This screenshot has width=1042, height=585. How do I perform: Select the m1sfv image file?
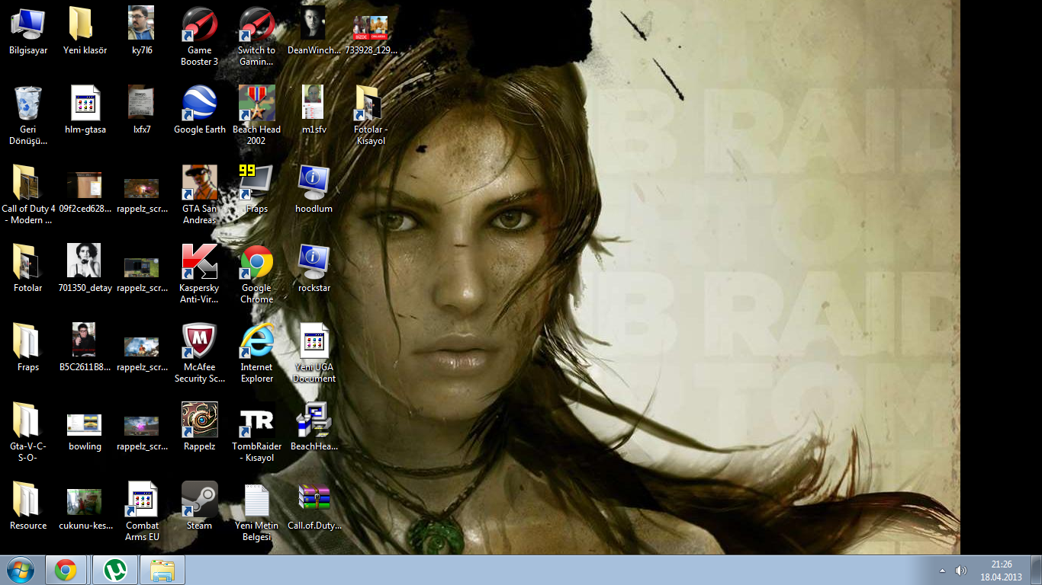click(x=314, y=110)
